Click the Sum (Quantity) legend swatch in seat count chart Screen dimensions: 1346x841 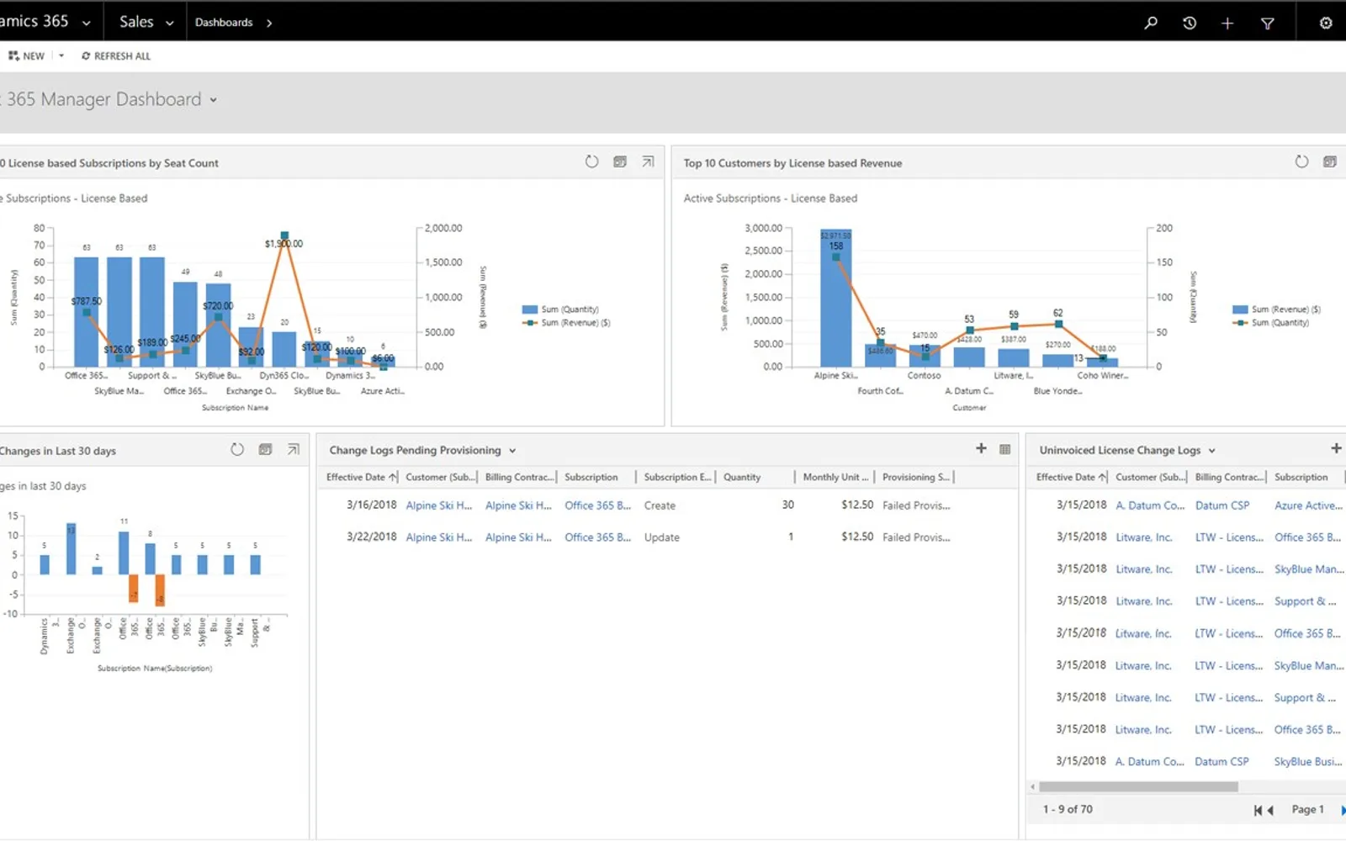[529, 309]
